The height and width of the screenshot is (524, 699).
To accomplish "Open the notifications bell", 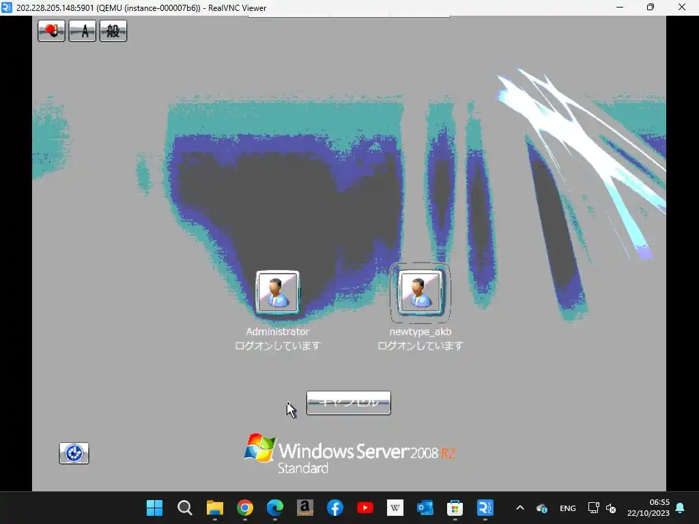I will click(x=681, y=508).
